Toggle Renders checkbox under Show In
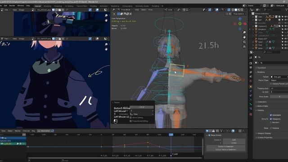The image size is (288, 162). pyautogui.click(x=271, y=122)
